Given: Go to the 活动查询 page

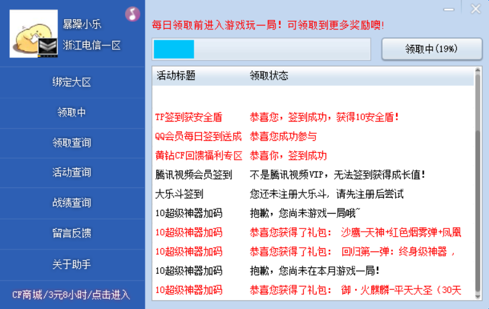Looking at the screenshot, I should coord(72,172).
